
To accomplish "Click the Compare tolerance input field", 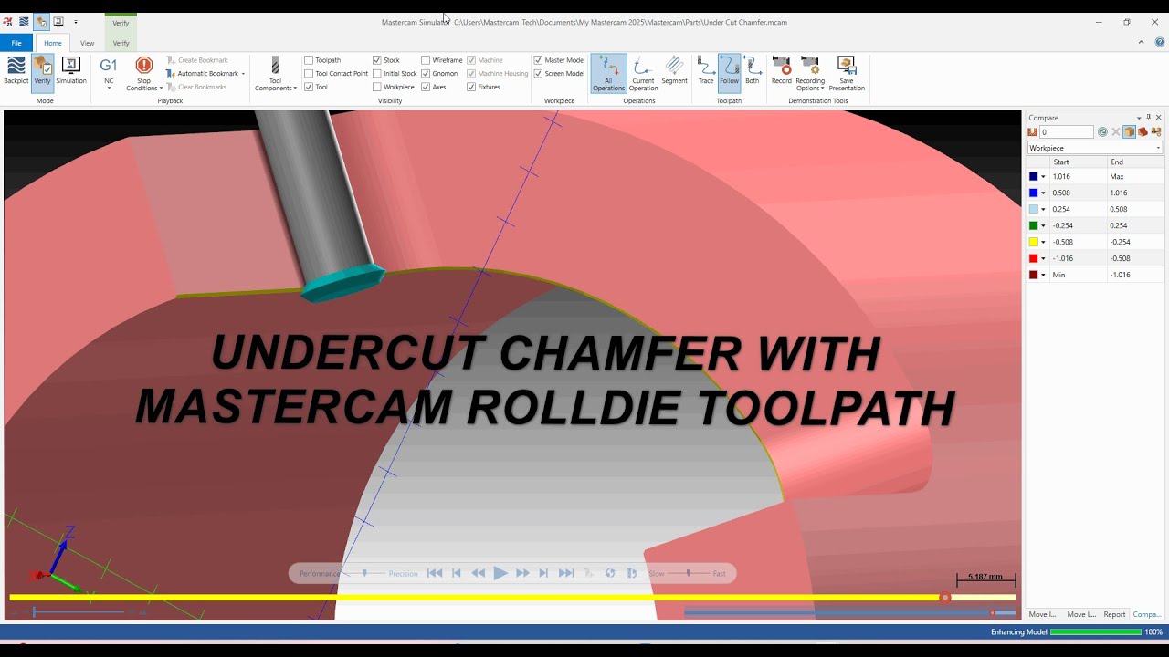I will pos(1067,132).
